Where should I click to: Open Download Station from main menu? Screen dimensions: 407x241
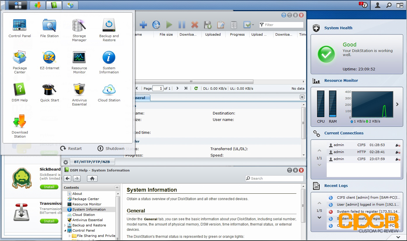pyautogui.click(x=20, y=126)
